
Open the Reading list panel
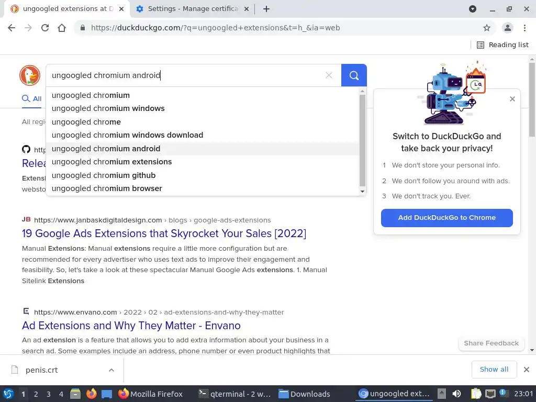point(502,45)
